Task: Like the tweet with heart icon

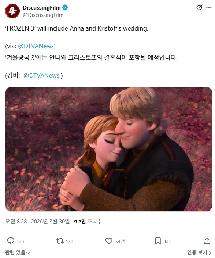Action: click(109, 241)
